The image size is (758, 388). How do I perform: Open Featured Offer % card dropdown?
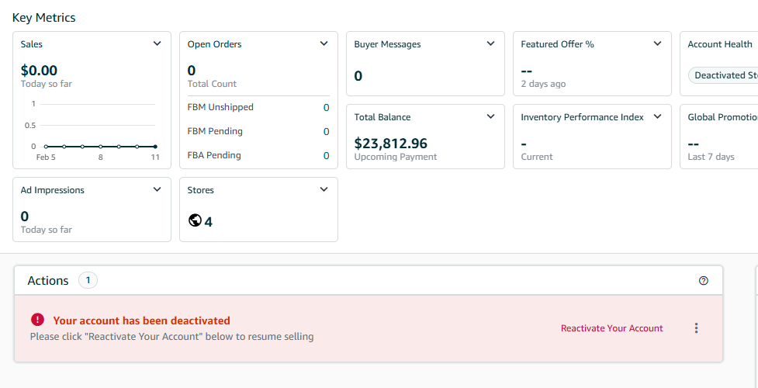coord(657,44)
